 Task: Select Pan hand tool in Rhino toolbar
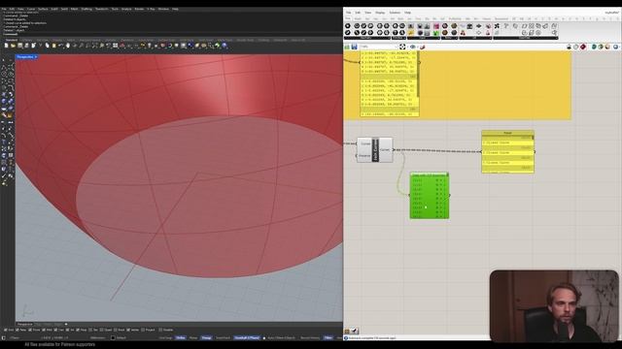pos(68,46)
